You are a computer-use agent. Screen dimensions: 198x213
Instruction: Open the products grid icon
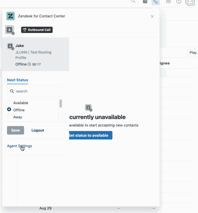168,1
